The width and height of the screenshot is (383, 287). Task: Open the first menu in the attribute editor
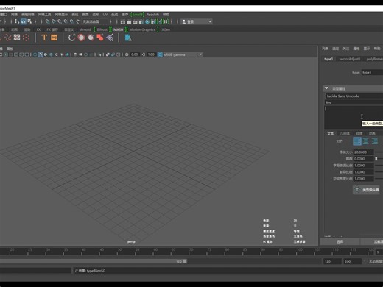point(325,49)
